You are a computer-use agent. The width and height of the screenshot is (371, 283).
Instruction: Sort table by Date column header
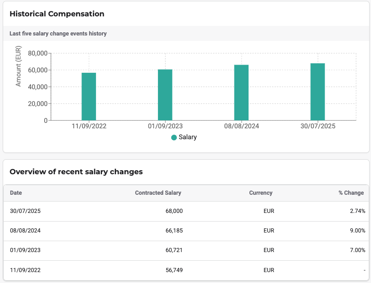[16, 193]
